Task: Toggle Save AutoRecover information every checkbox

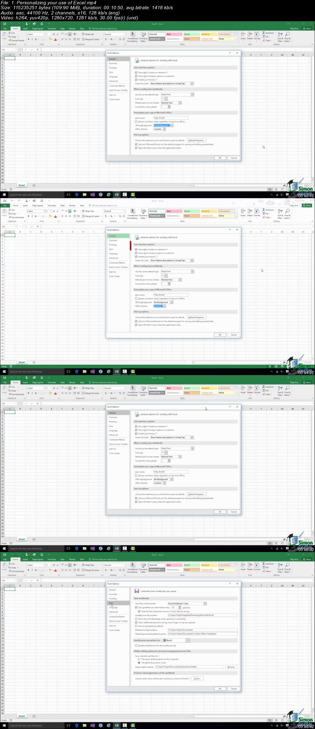Action: point(136,608)
